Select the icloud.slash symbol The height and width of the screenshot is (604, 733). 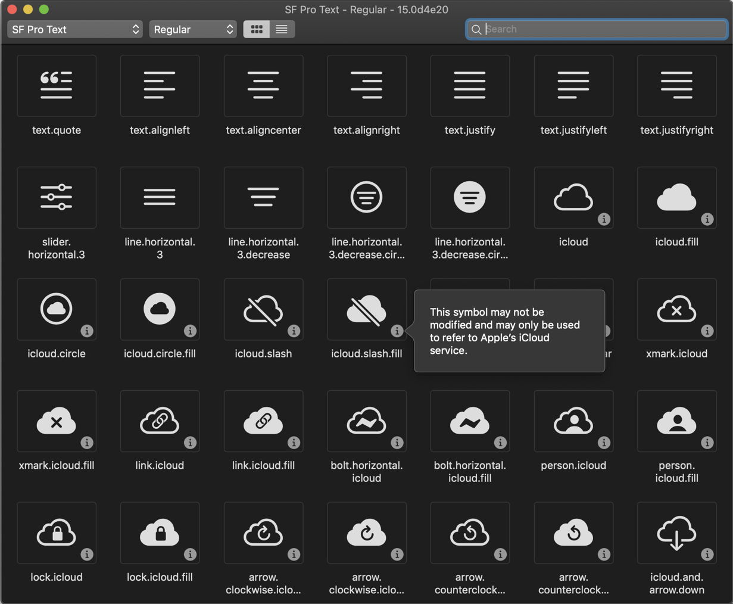pyautogui.click(x=263, y=309)
